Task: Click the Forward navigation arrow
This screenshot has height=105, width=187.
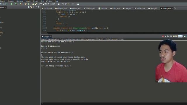Action: pos(73,4)
